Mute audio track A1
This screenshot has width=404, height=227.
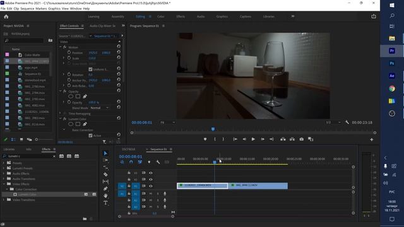151,194
